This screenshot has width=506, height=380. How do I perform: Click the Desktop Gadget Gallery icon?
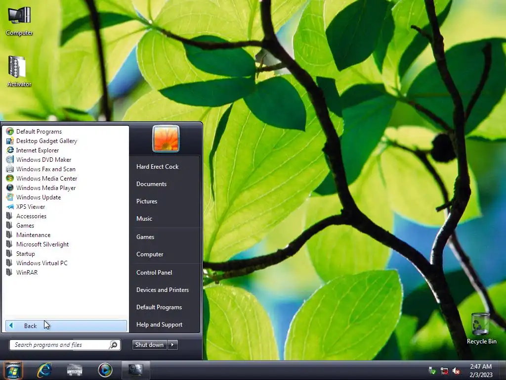[10, 141]
